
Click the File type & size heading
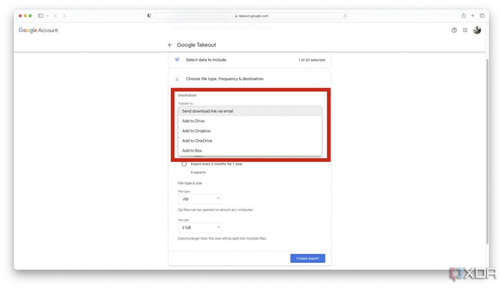coord(190,183)
